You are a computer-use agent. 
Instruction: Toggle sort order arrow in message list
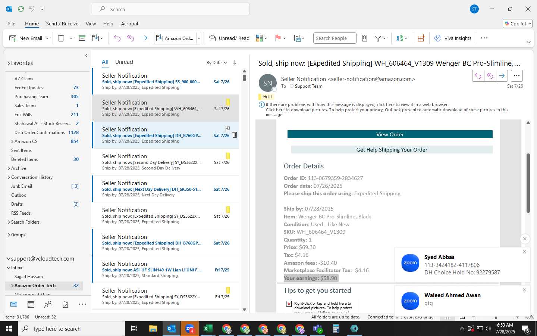pos(235,63)
